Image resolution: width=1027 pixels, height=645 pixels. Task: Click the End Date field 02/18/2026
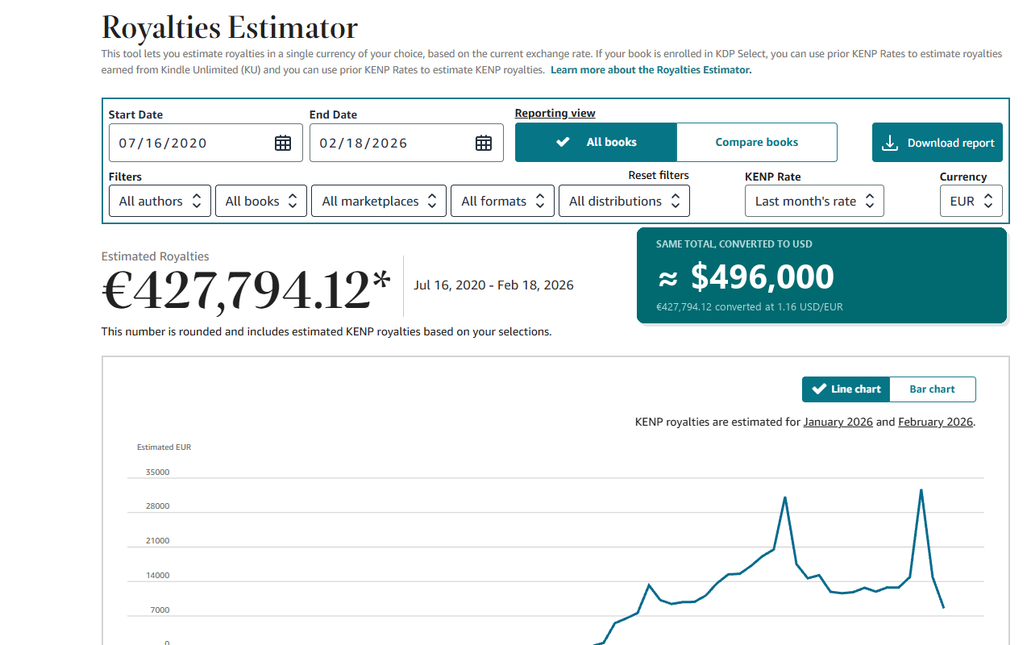[x=406, y=143]
